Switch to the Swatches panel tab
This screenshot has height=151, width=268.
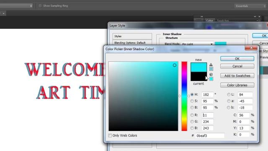223,21
